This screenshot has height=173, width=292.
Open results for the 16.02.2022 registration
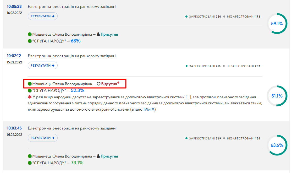click(43, 16)
